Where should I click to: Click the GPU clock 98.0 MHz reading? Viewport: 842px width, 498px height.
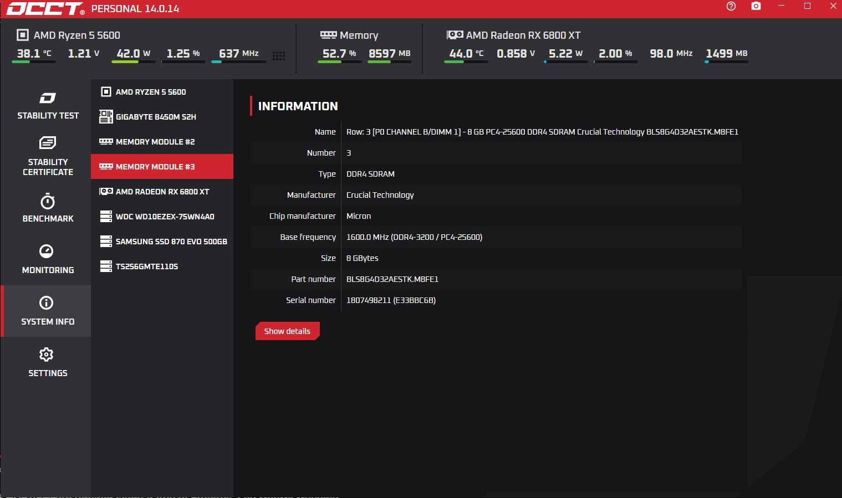click(x=671, y=54)
